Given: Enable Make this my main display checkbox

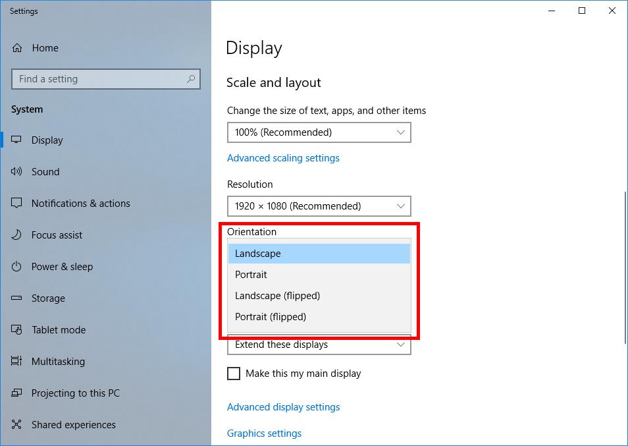Looking at the screenshot, I should pyautogui.click(x=234, y=374).
